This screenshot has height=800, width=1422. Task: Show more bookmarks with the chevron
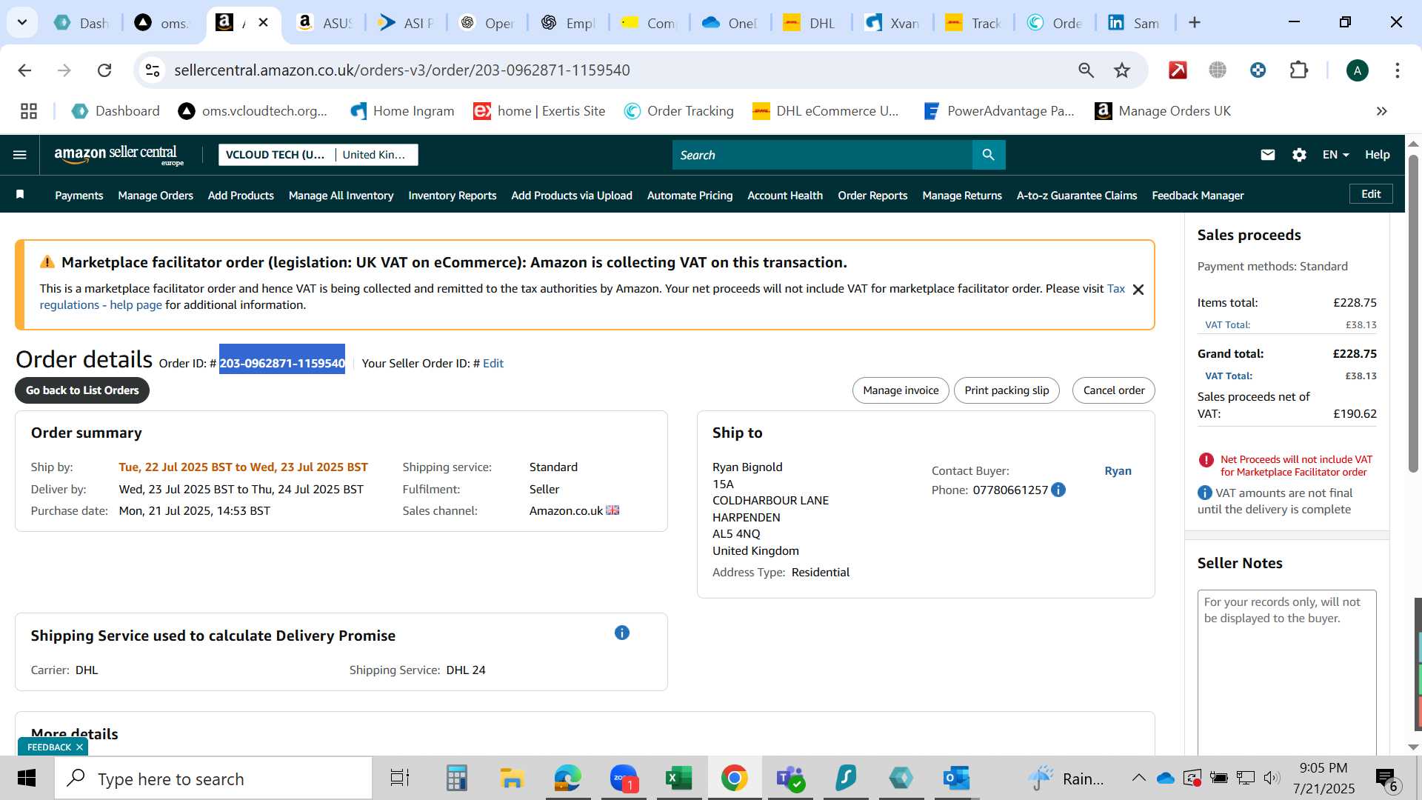pos(1381,111)
